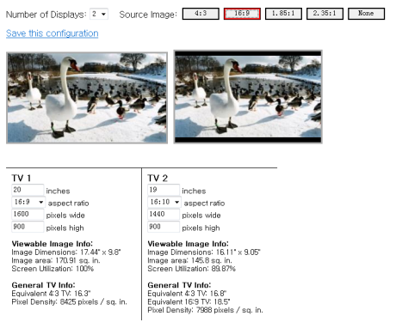Select the TV 1 heading
This screenshot has width=396, height=322.
pyautogui.click(x=22, y=178)
